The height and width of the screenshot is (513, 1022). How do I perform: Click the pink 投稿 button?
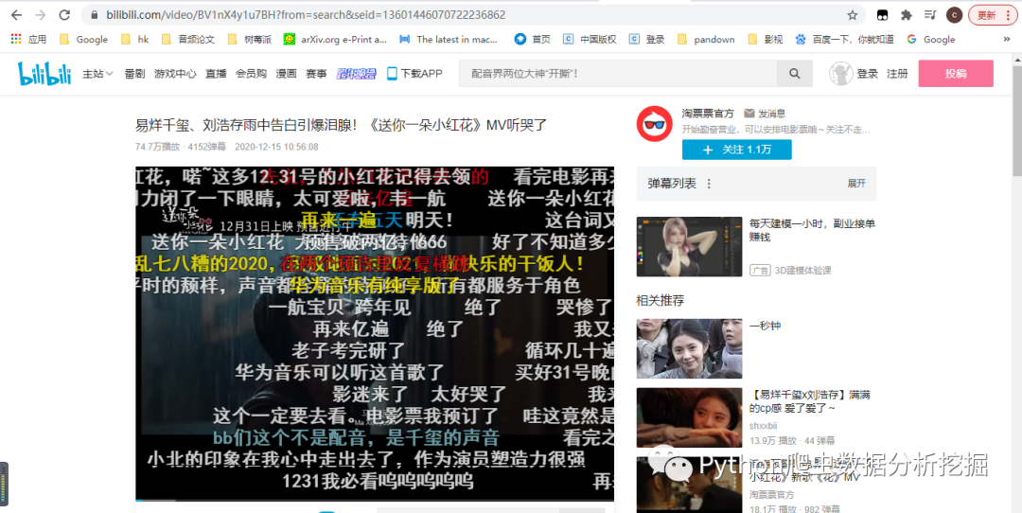[x=956, y=74]
